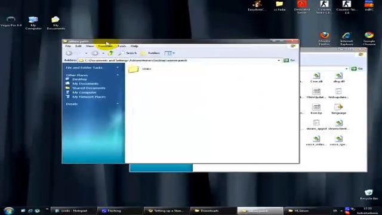Image resolution: width=382 pixels, height=215 pixels.
Task: Click the Address bar path field
Action: click(179, 60)
